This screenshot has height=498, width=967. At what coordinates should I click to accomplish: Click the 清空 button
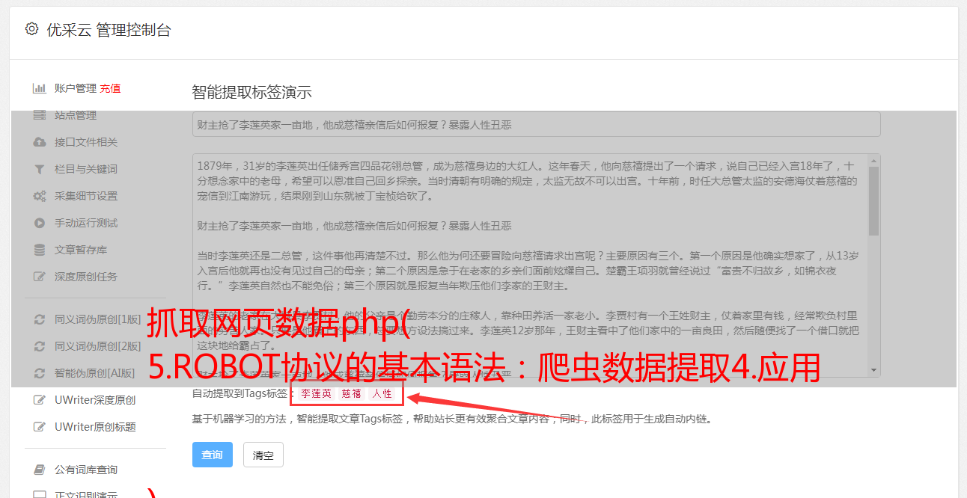[263, 455]
